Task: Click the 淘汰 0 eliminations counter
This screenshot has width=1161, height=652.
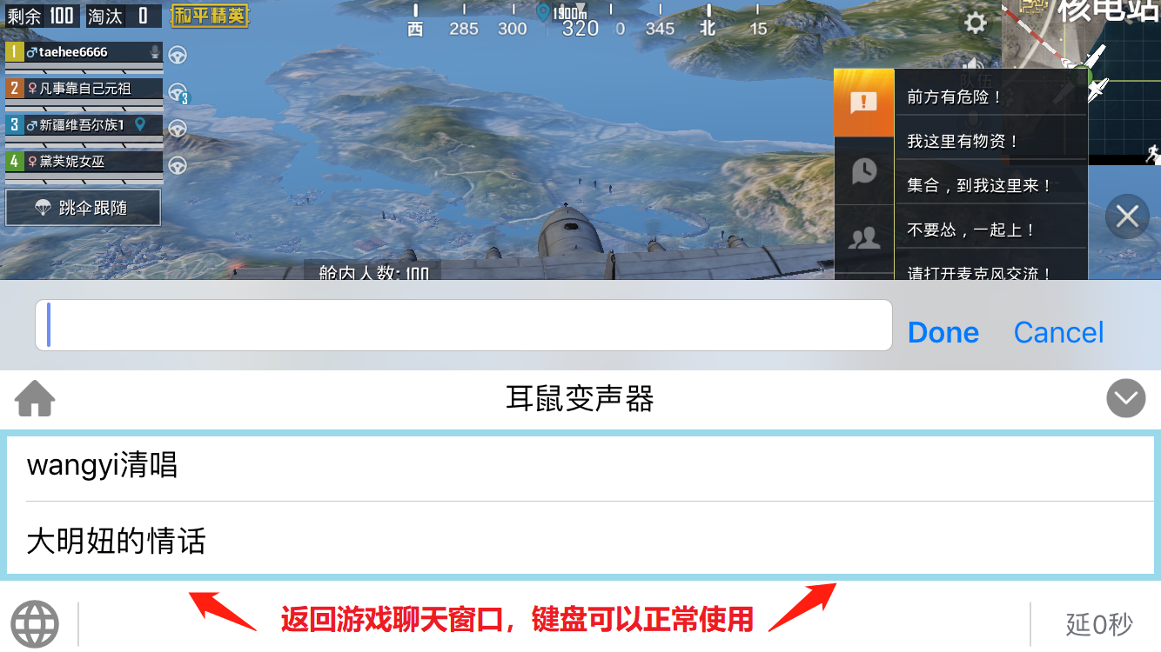Action: click(123, 16)
